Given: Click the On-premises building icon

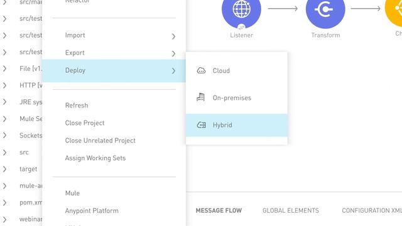Looking at the screenshot, I should click(201, 97).
